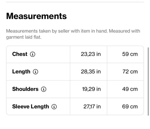Viewport: 150px width, 129px height.
Task: Select the Length row label
Action: [21, 72]
